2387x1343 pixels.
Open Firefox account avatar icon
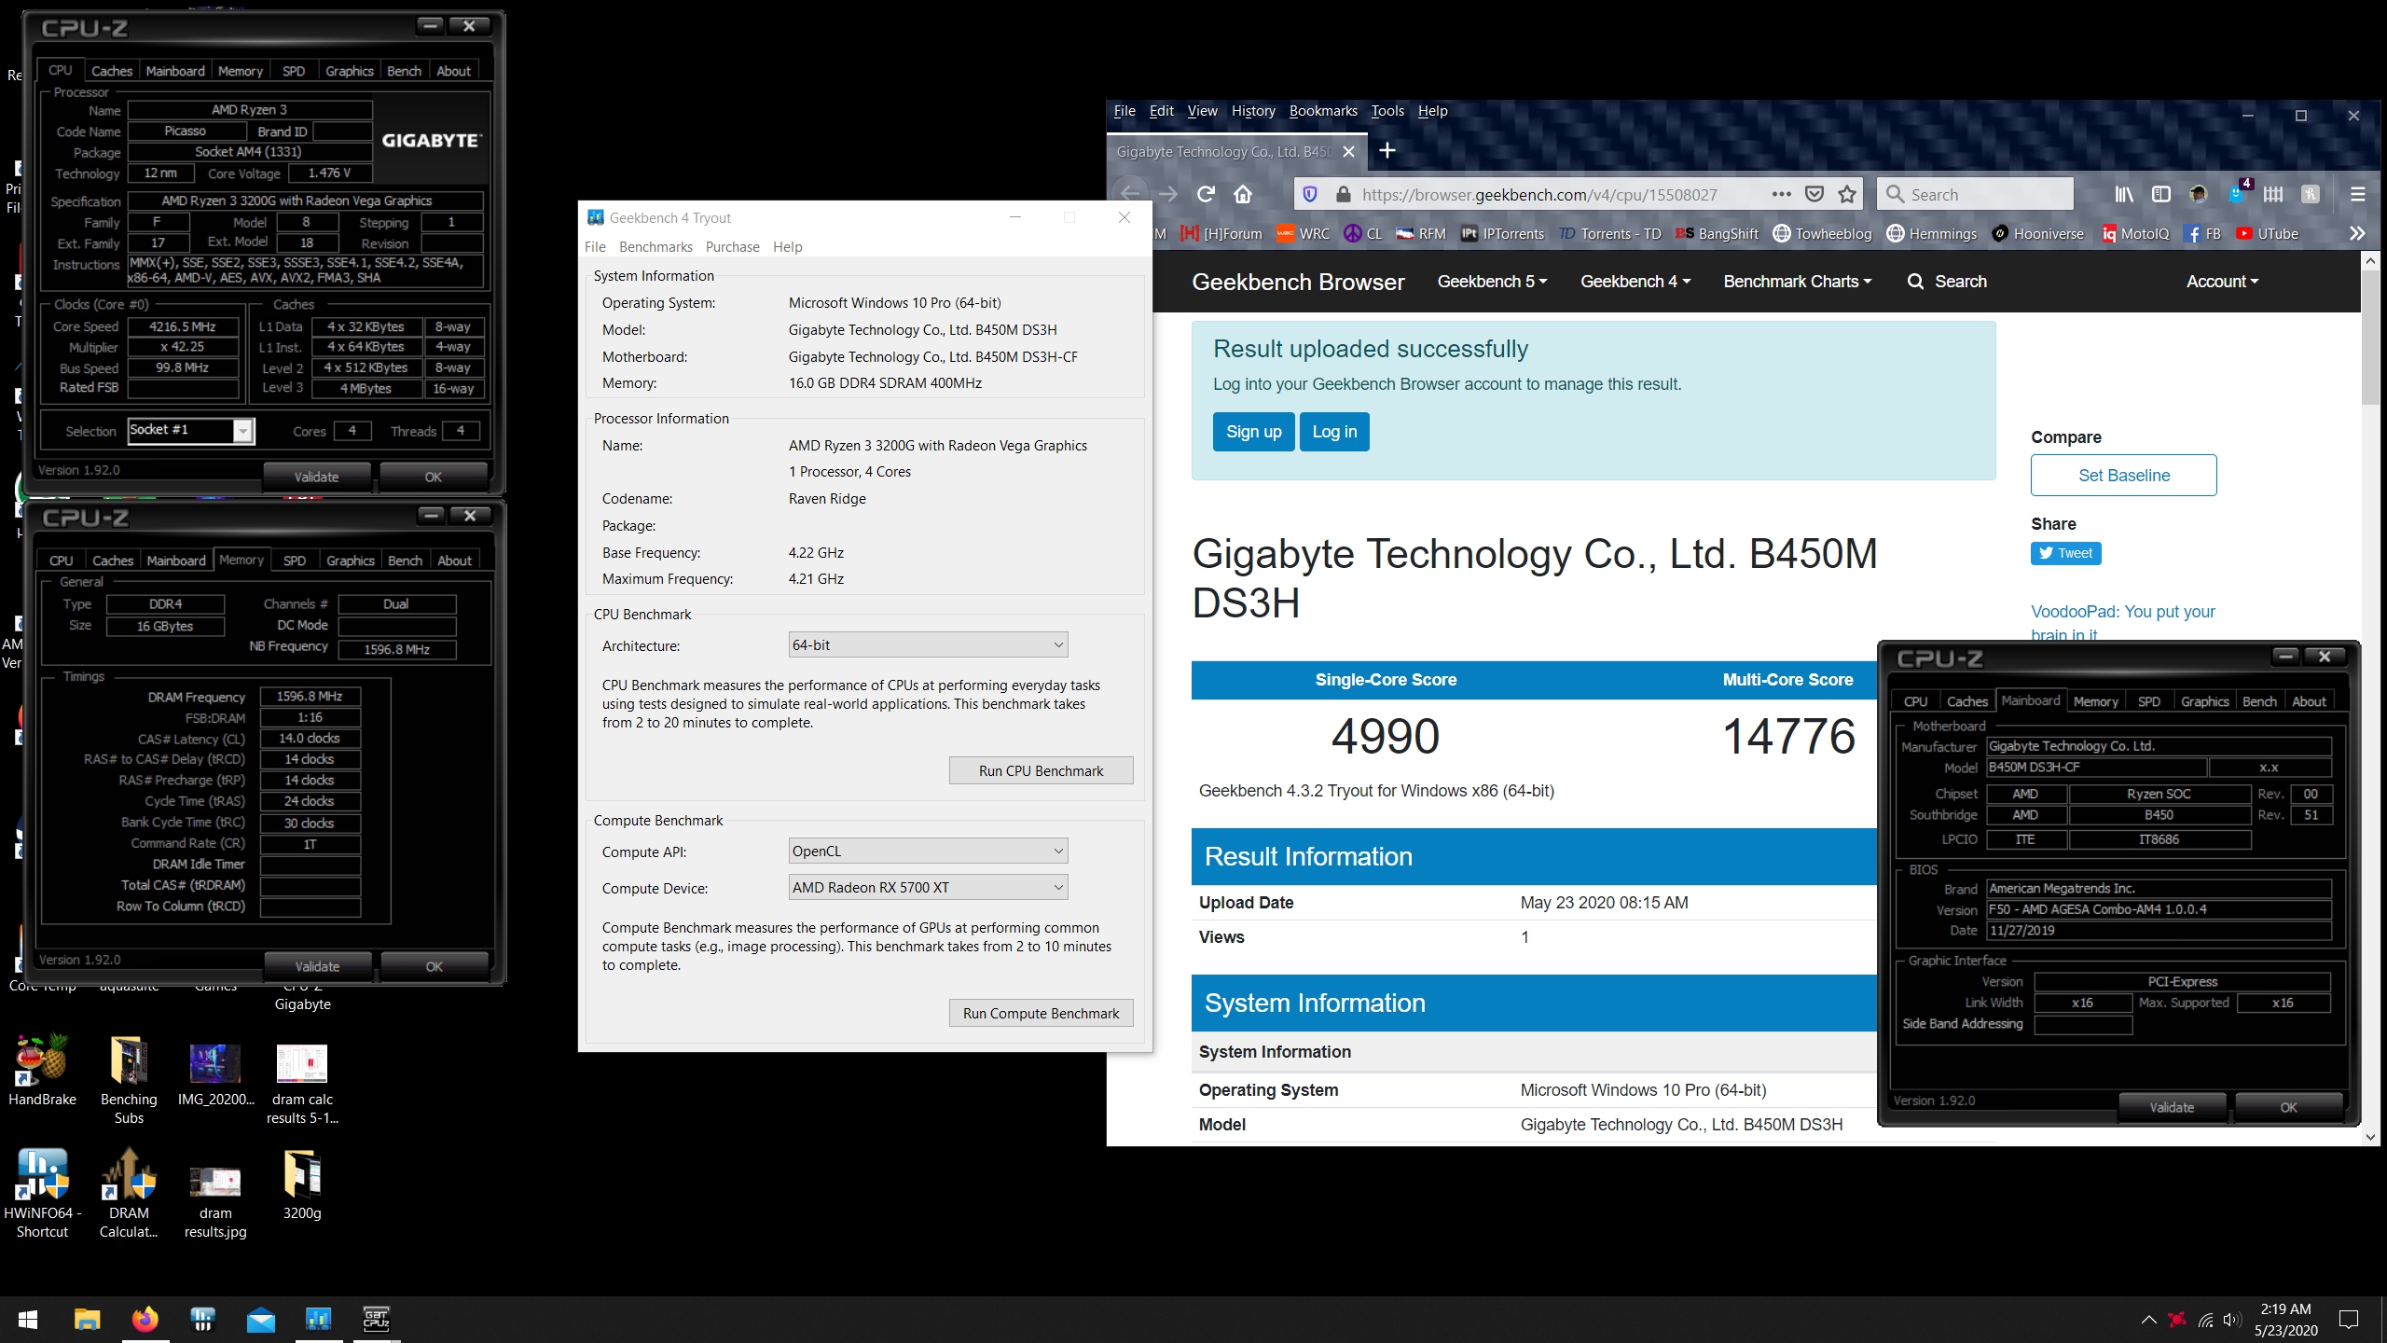[2198, 194]
